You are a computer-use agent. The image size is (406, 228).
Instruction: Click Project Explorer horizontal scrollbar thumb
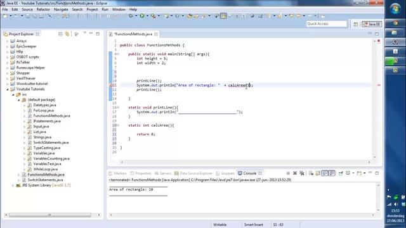[50, 215]
